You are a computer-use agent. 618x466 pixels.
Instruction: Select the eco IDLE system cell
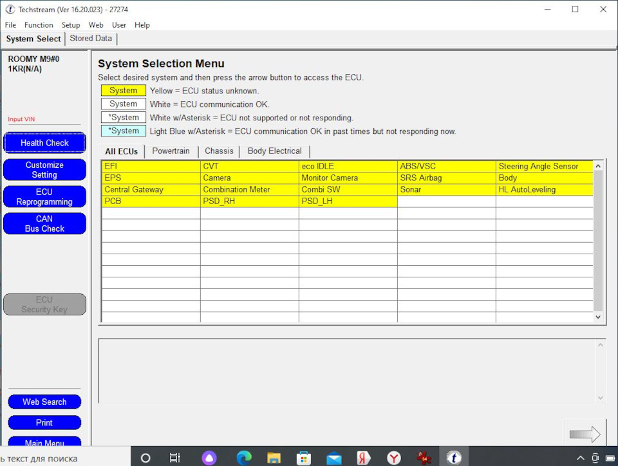click(348, 166)
